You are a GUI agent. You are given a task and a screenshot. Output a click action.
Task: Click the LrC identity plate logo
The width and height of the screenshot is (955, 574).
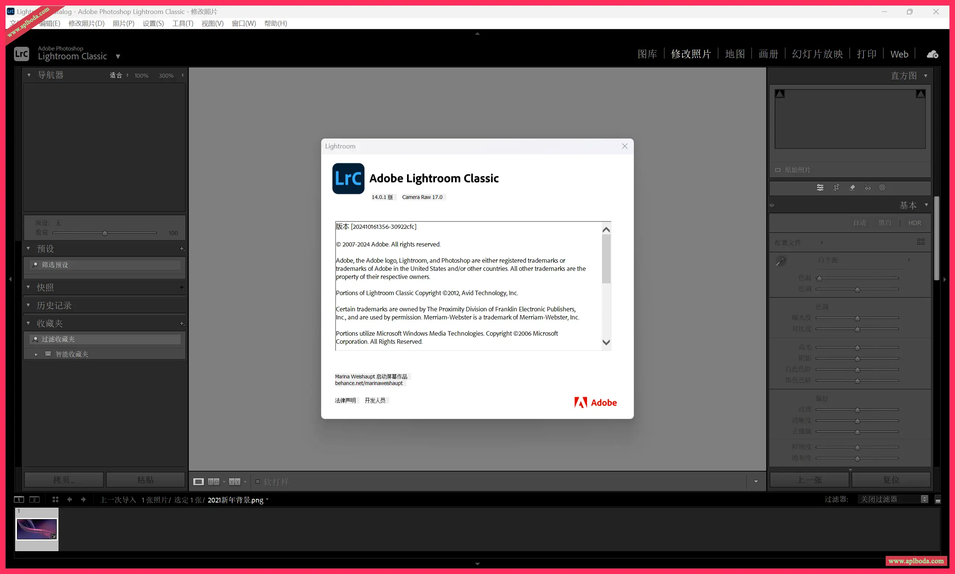click(21, 54)
